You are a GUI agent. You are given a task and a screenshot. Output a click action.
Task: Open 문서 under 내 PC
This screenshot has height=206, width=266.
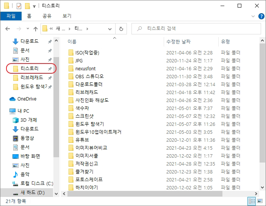coord(25,147)
